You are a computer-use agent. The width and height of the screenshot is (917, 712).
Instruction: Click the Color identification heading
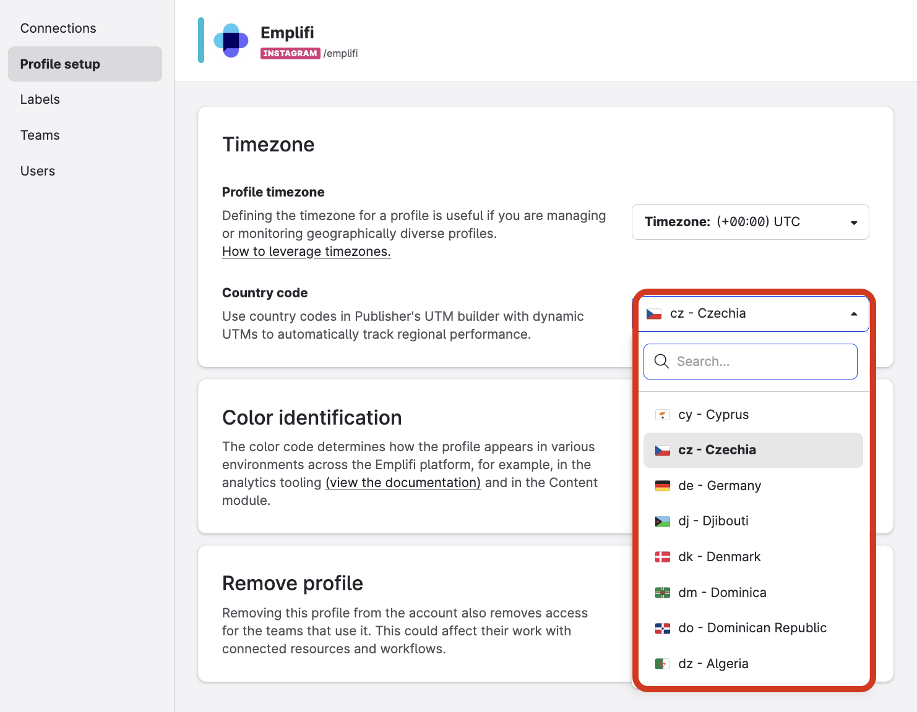(312, 418)
